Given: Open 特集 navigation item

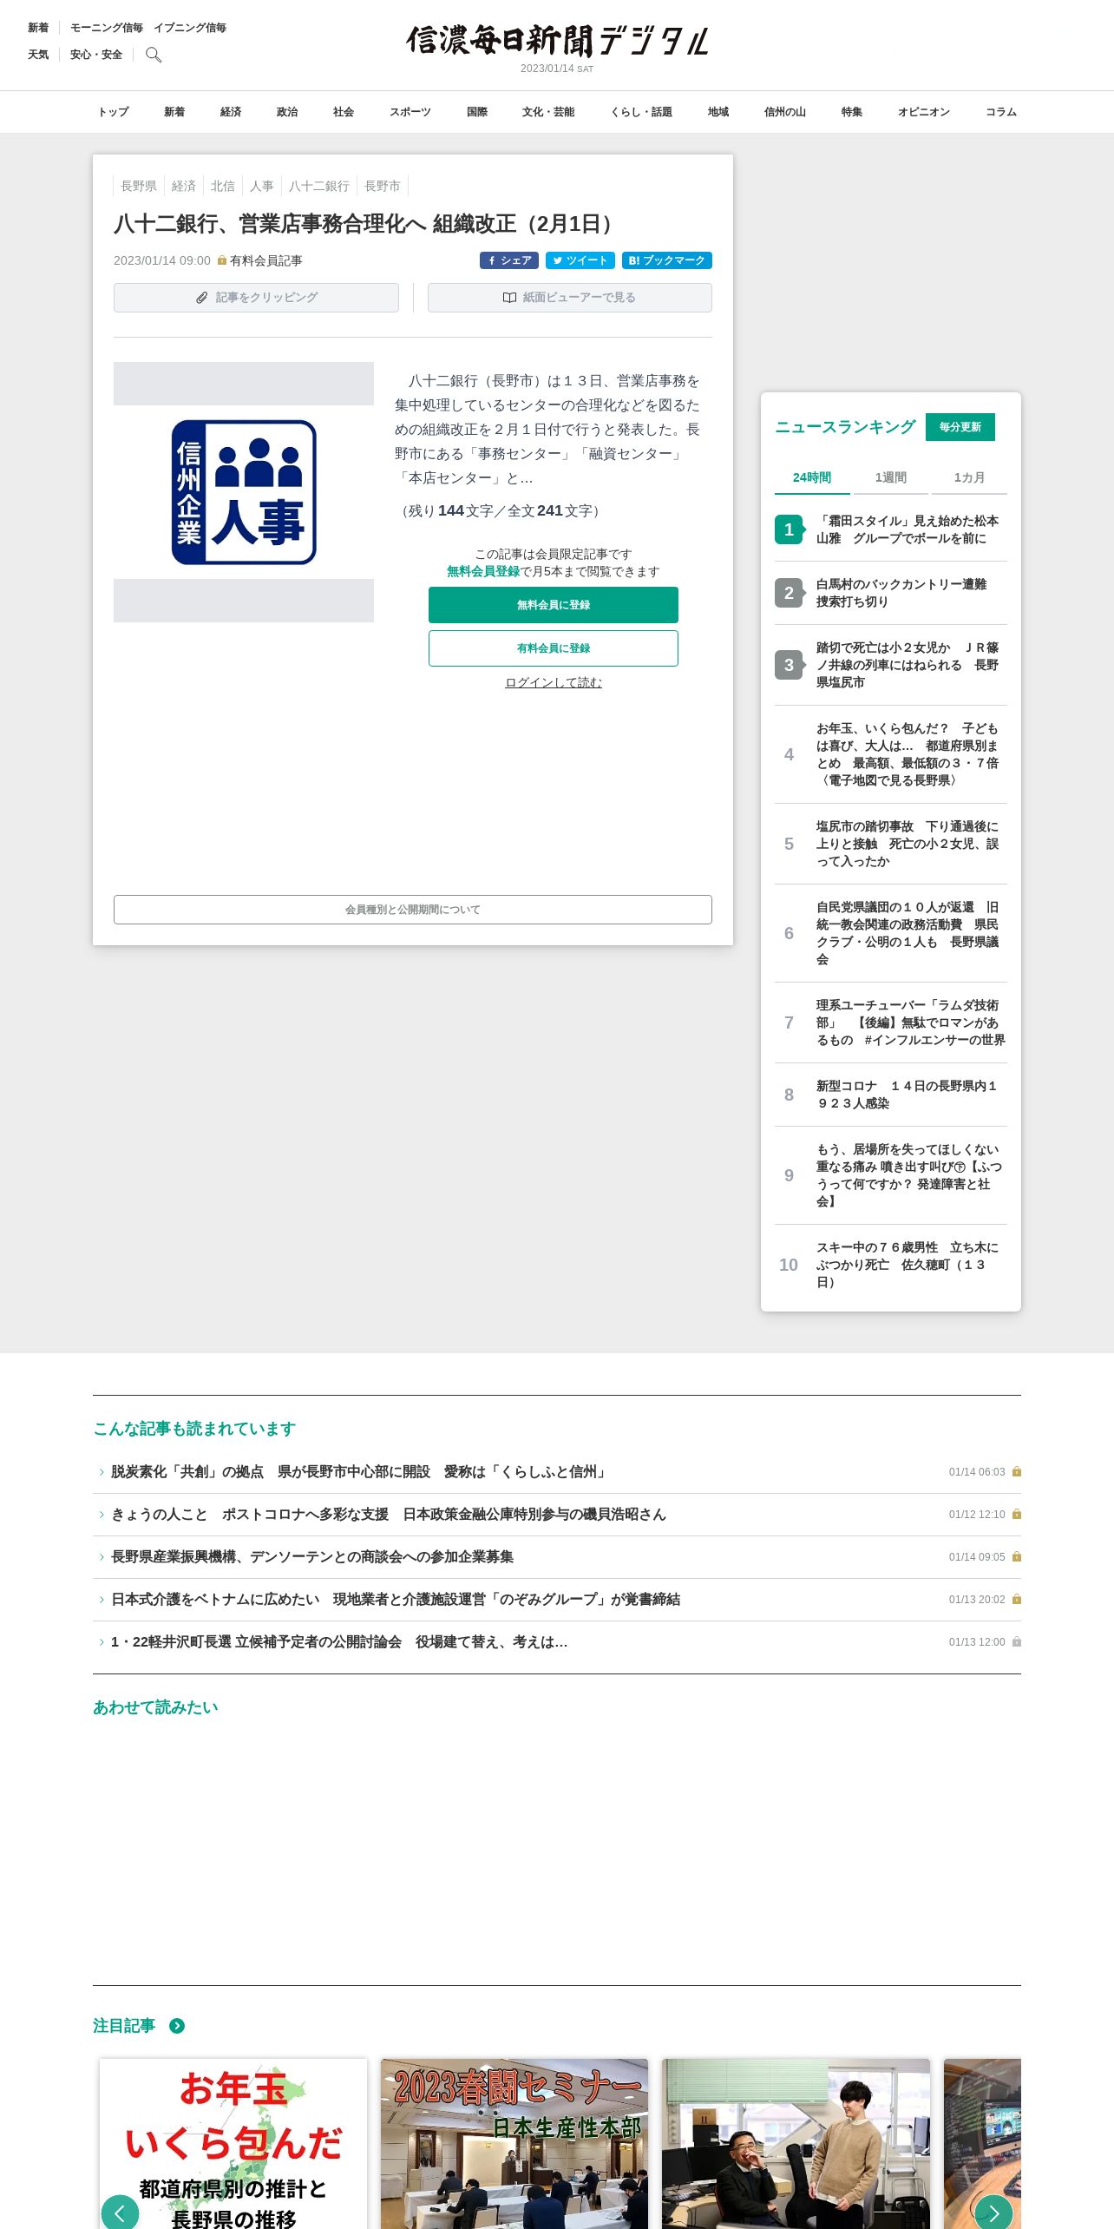Looking at the screenshot, I should [x=852, y=112].
